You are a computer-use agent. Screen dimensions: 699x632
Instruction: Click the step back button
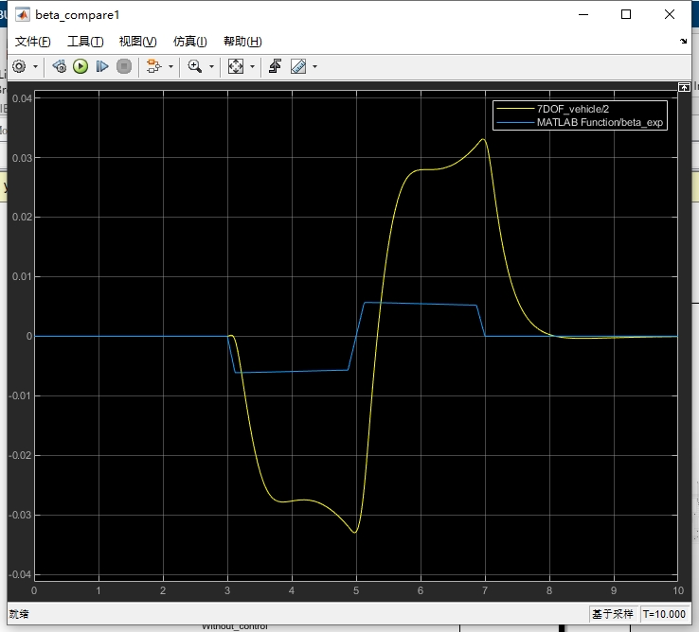tap(60, 67)
